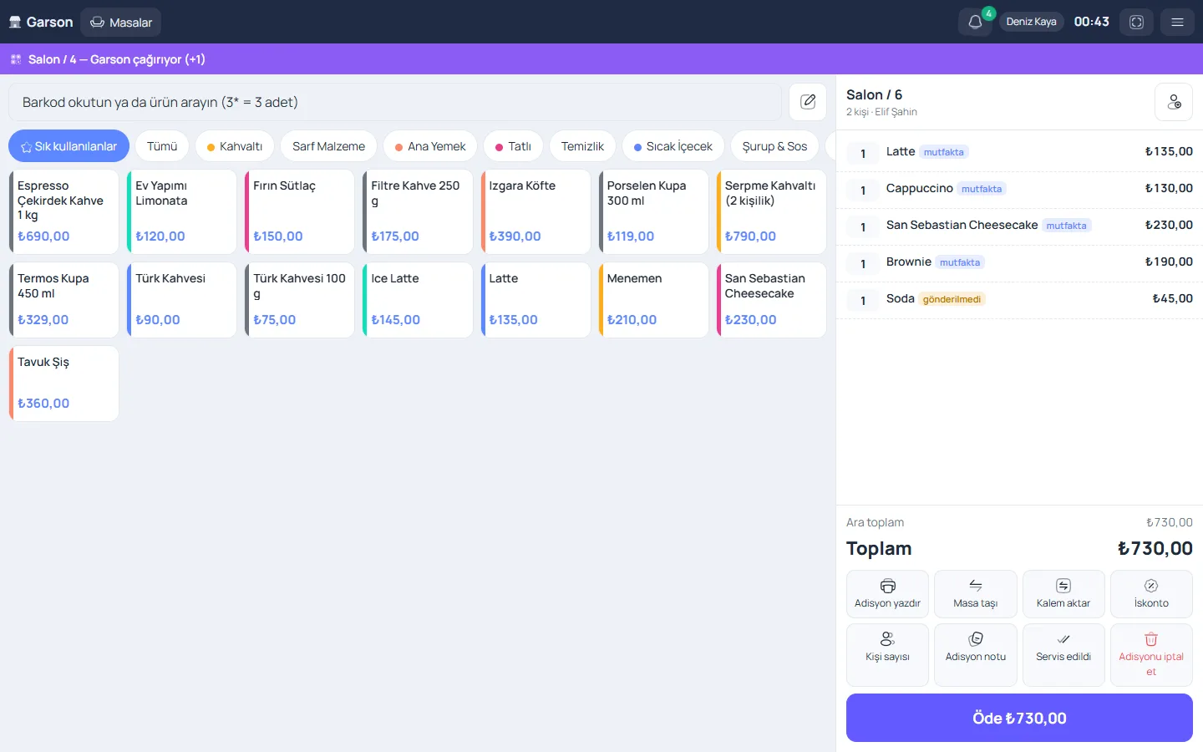
Task: Select the Cappuccino order line
Action: click(1019, 190)
